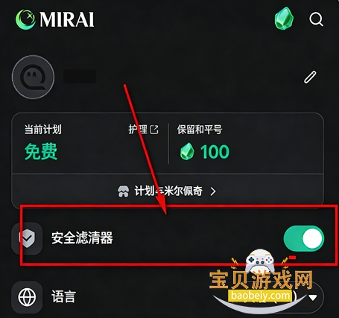Screen dimensions: 339x318
Task: Click the shield icon for 安全滤清器
Action: (27, 238)
